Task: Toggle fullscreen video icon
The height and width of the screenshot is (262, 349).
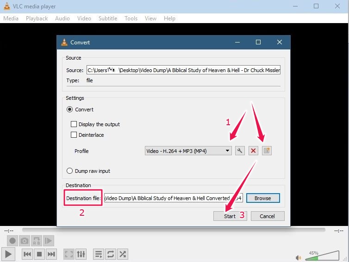Action: (x=69, y=254)
